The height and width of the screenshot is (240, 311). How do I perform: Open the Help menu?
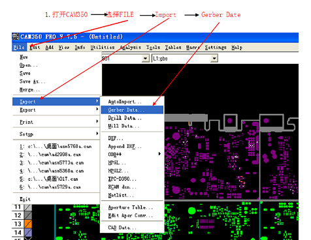coord(237,48)
